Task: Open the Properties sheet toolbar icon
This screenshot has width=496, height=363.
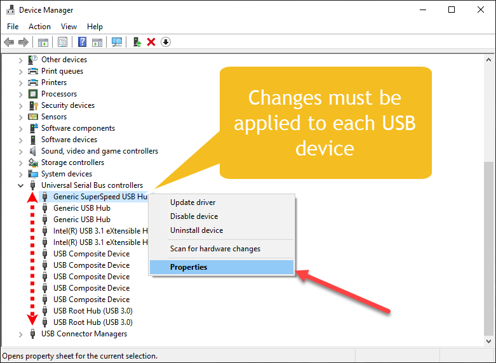Action: click(63, 42)
